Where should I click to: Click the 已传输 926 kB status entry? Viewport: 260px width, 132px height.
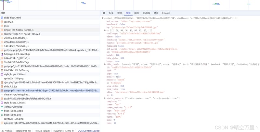coord(23,131)
